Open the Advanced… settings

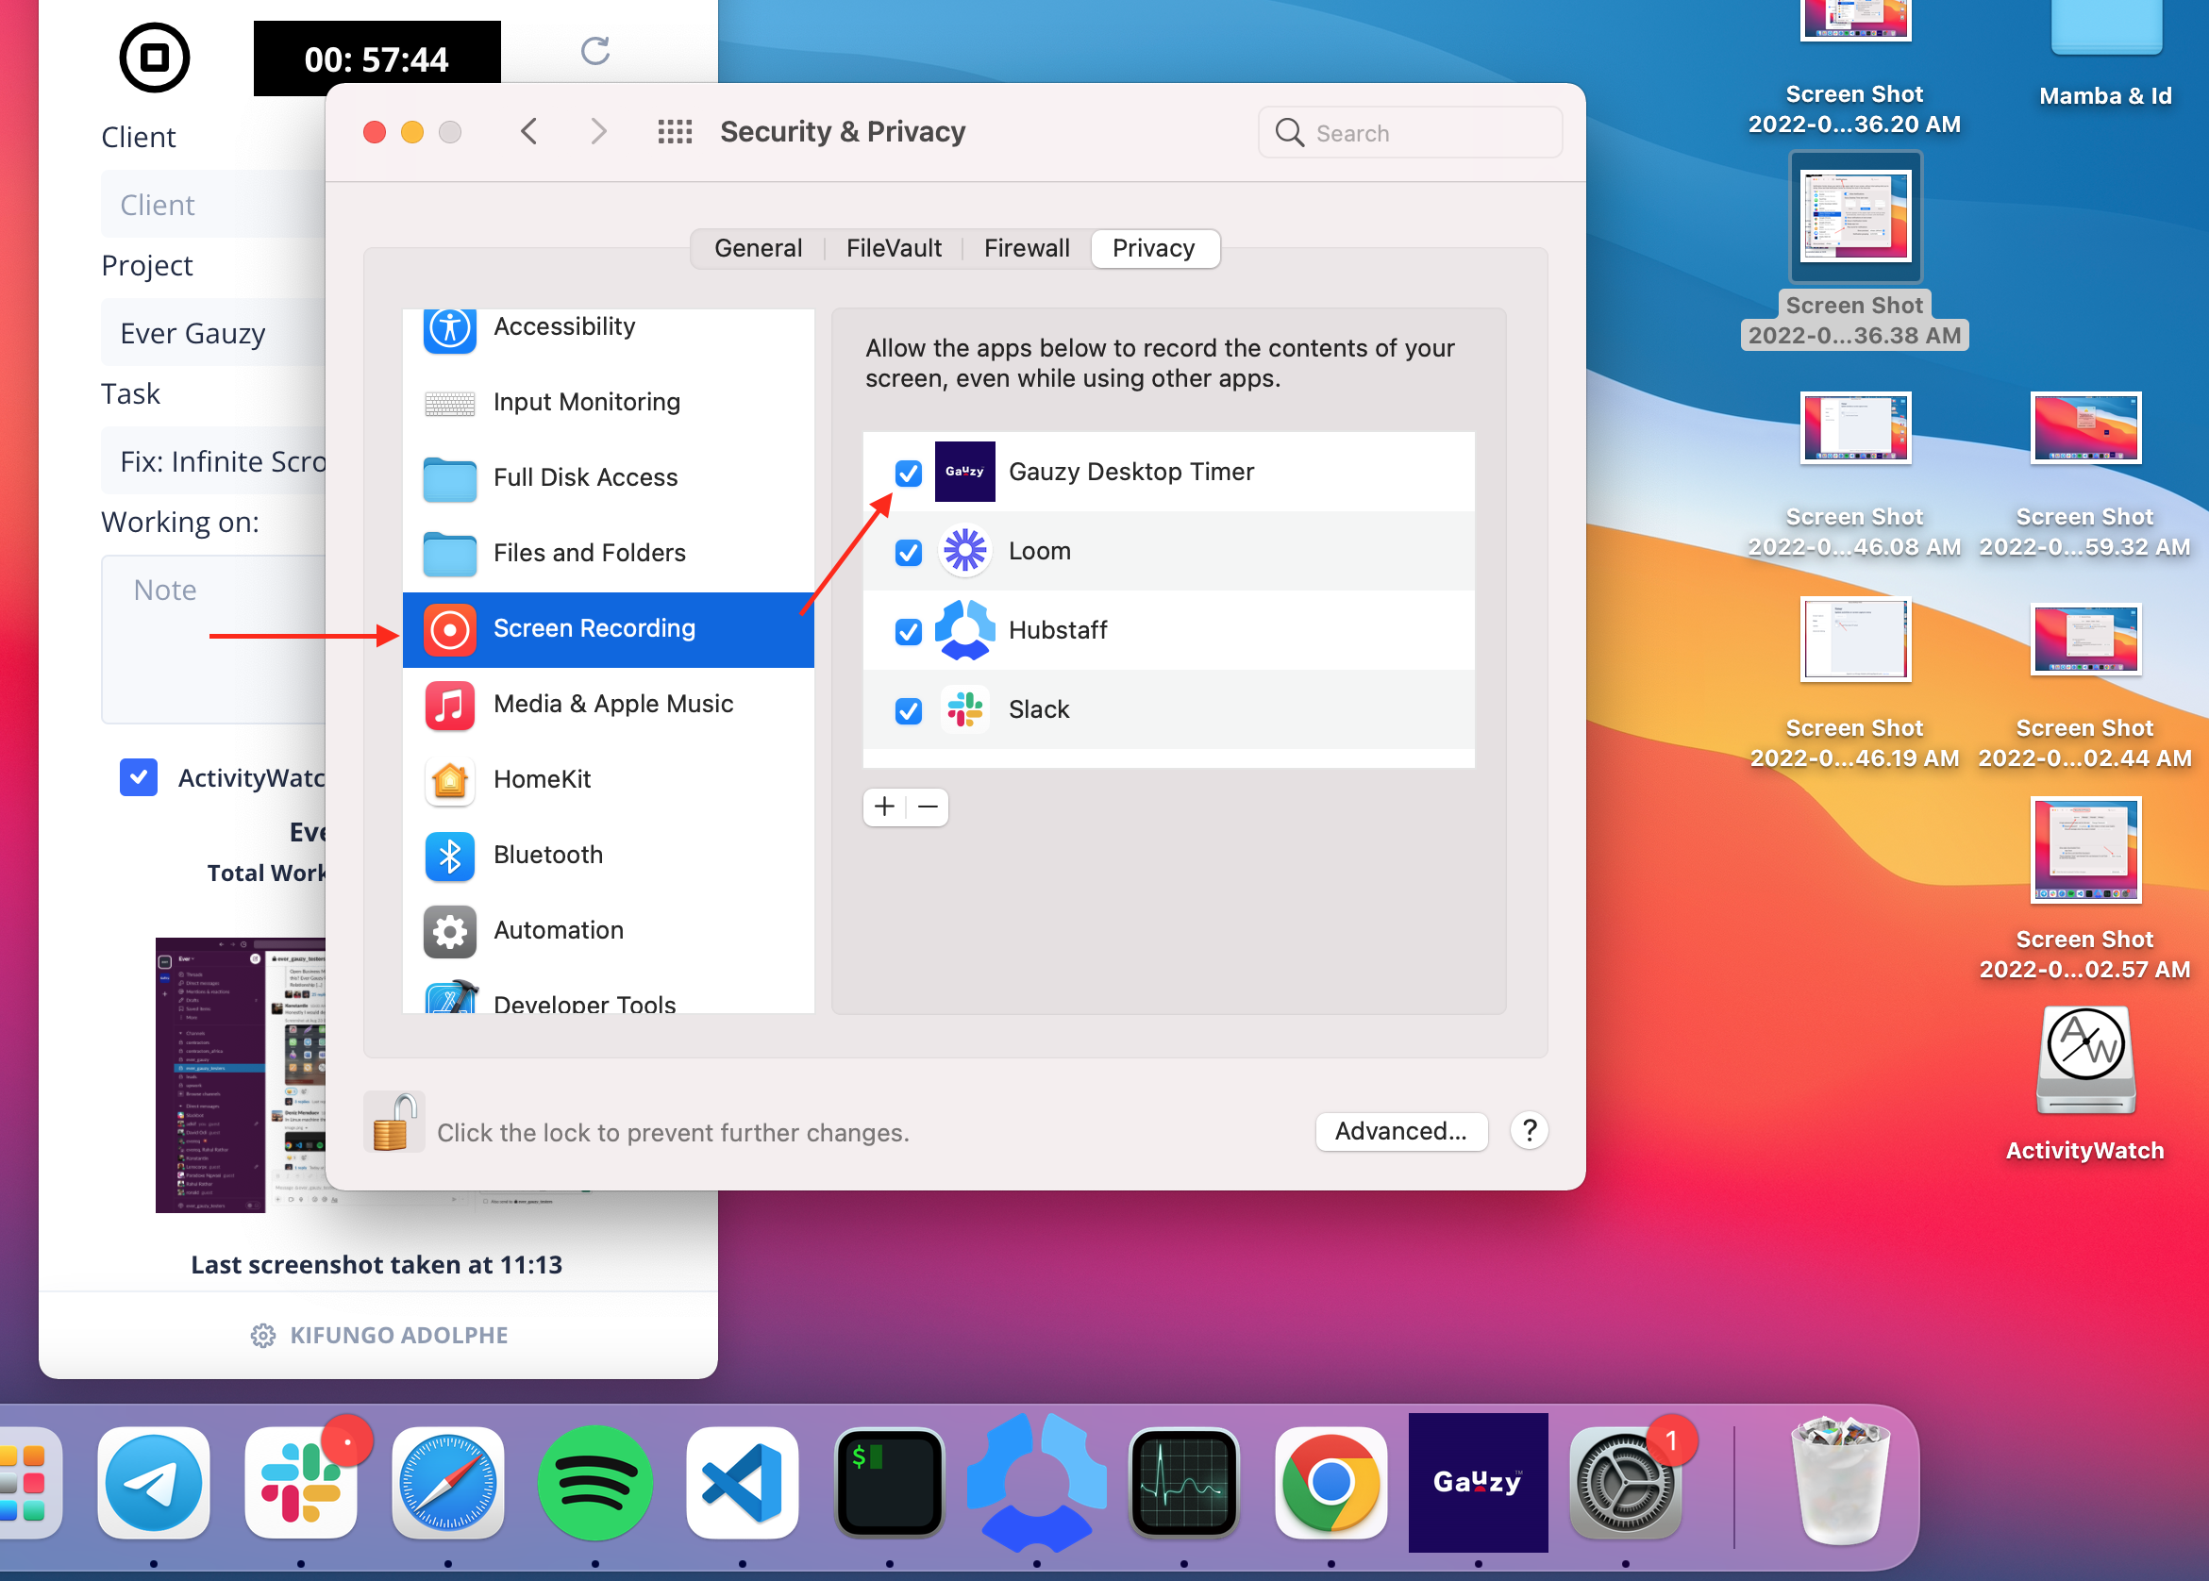pyautogui.click(x=1401, y=1131)
